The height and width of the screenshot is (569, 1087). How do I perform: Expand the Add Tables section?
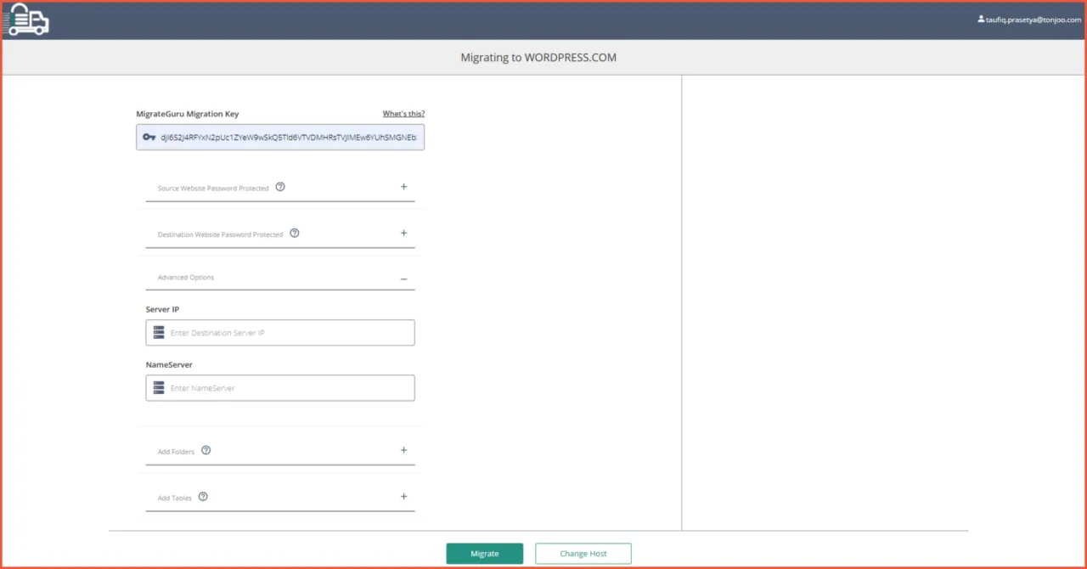403,497
